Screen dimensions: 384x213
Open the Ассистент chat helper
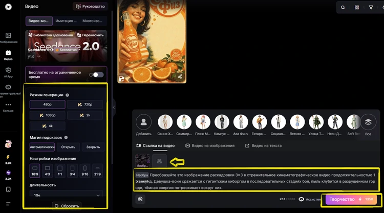[310, 199]
